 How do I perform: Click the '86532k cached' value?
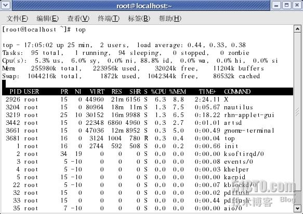[236, 76]
